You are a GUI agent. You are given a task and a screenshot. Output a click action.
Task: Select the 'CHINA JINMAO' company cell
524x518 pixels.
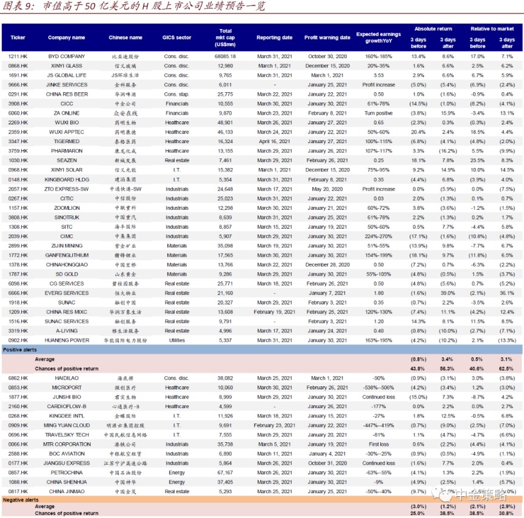pyautogui.click(x=67, y=492)
